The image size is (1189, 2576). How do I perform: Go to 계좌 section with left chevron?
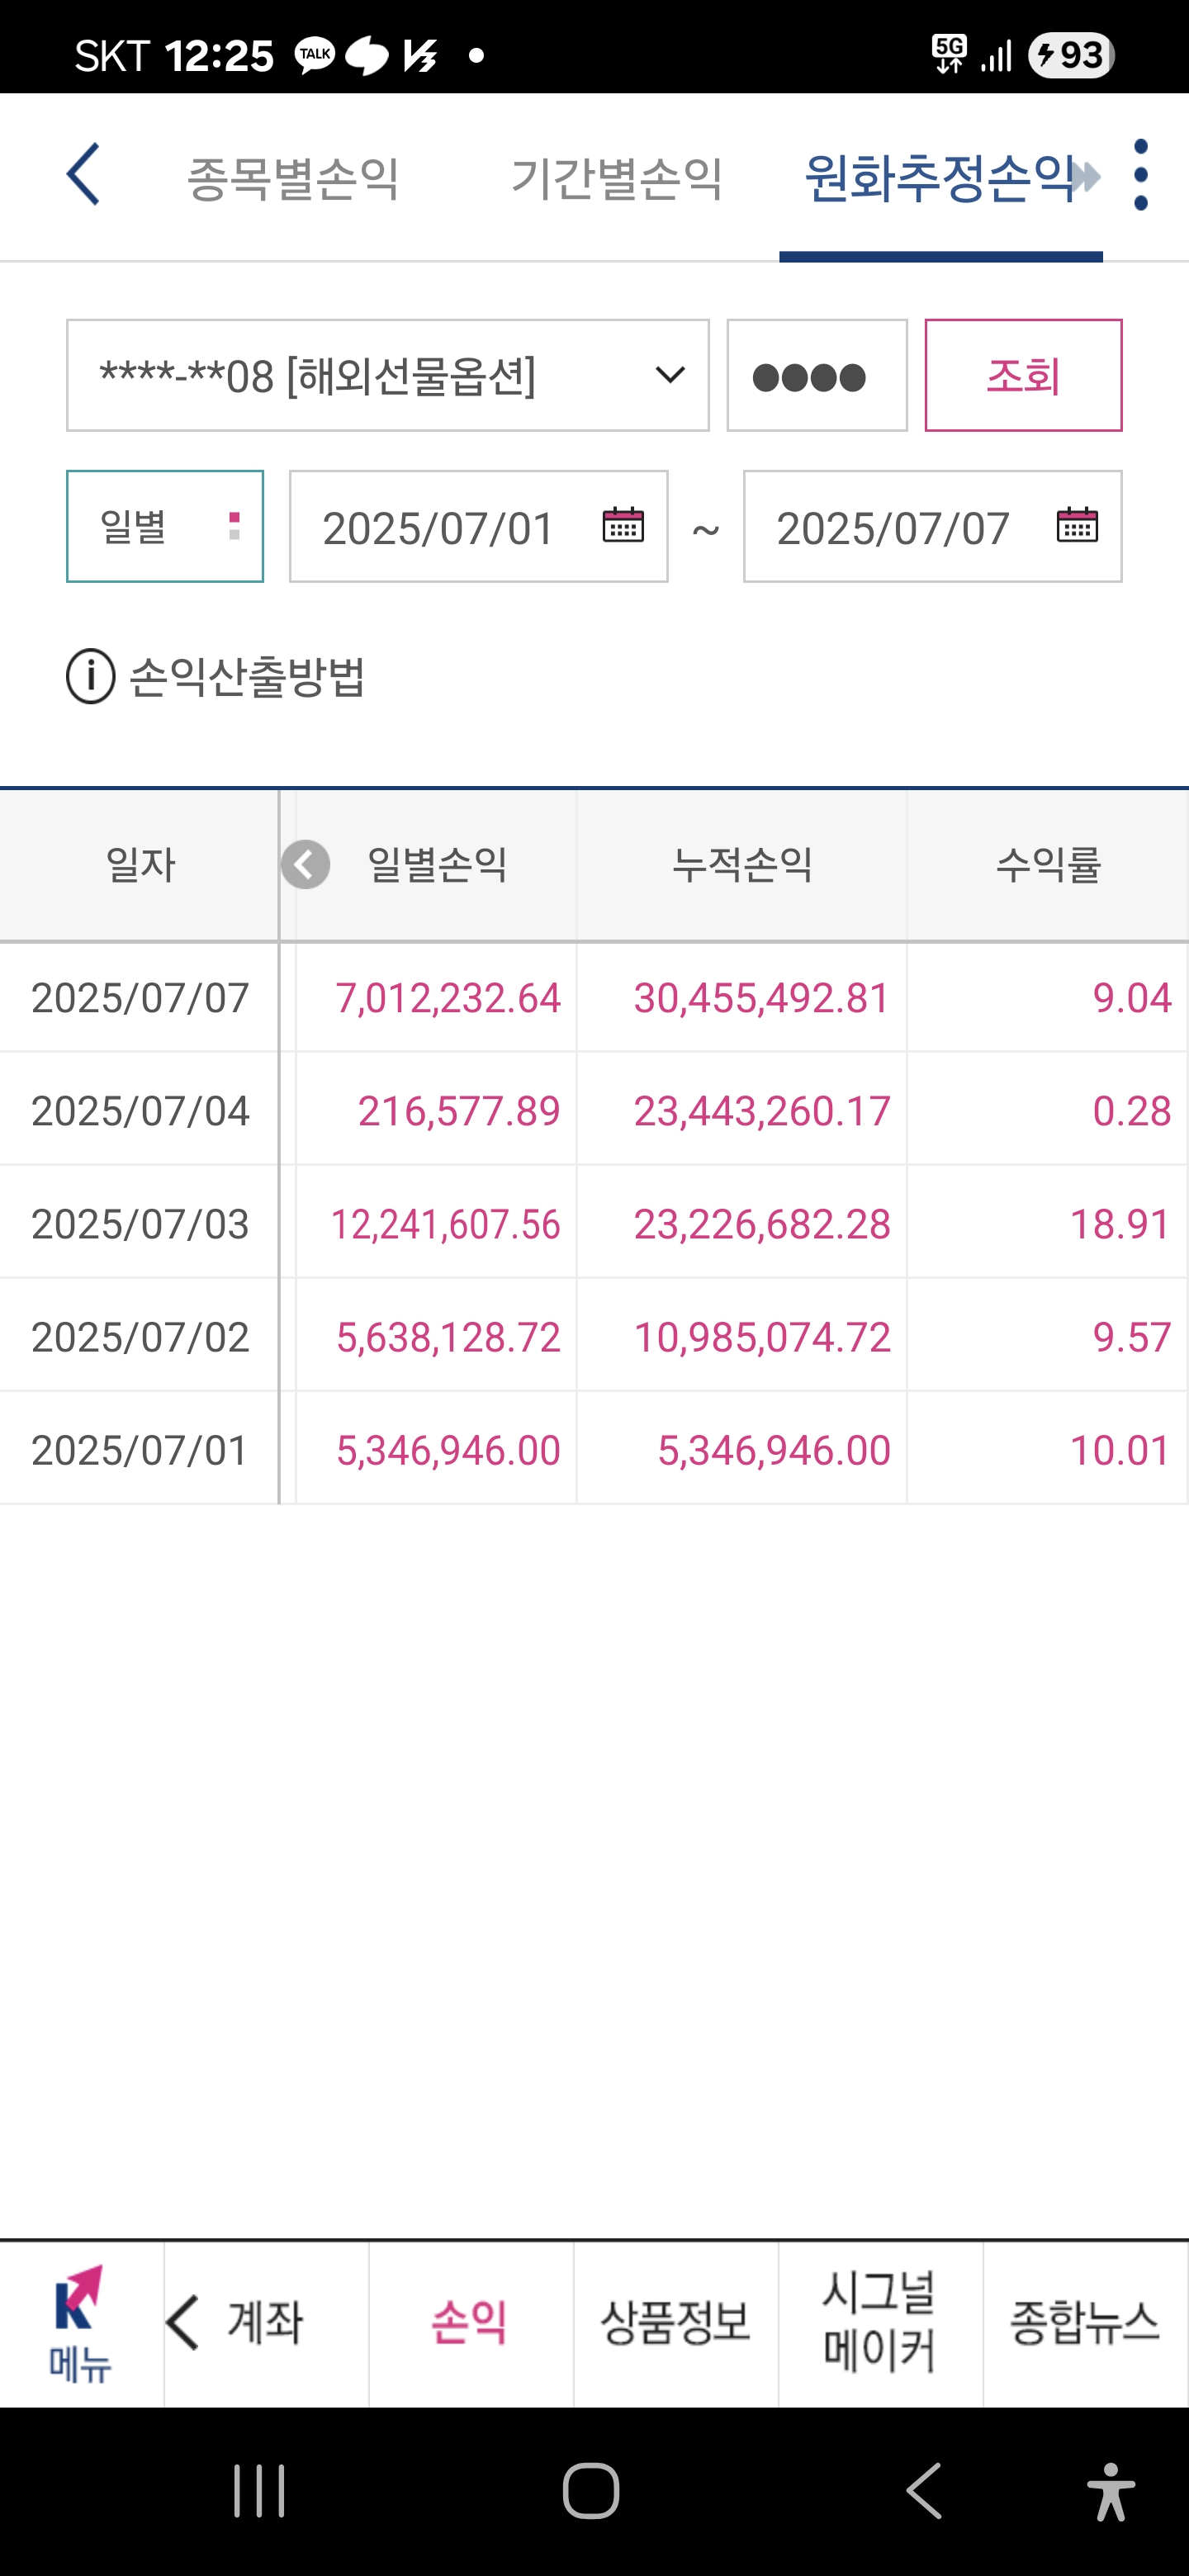point(266,2323)
